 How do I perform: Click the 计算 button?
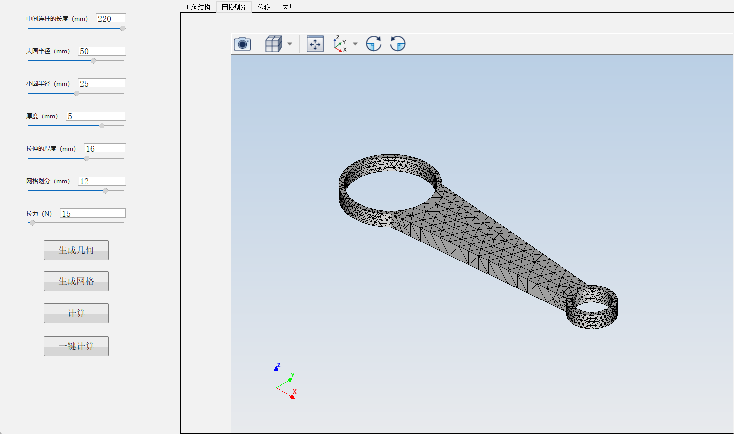point(76,313)
